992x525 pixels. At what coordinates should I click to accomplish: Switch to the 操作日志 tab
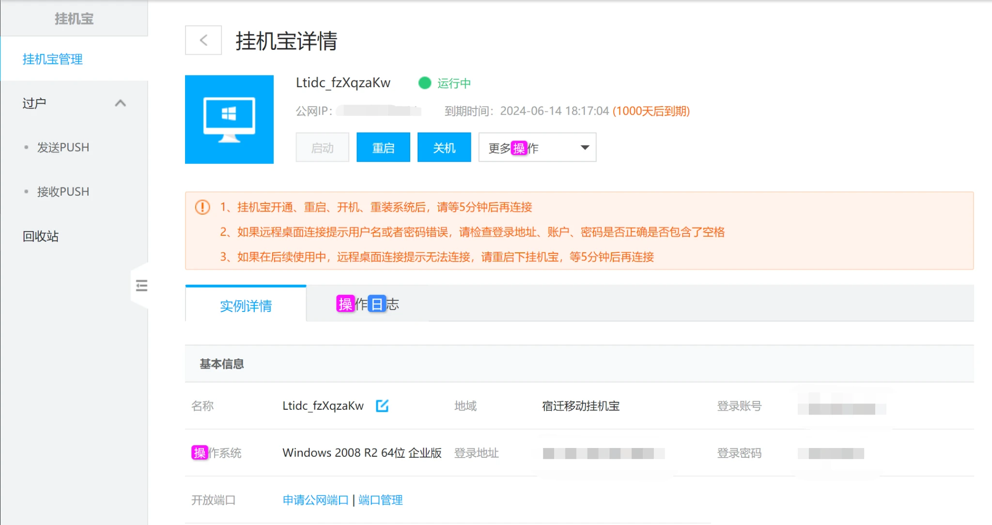click(x=368, y=304)
